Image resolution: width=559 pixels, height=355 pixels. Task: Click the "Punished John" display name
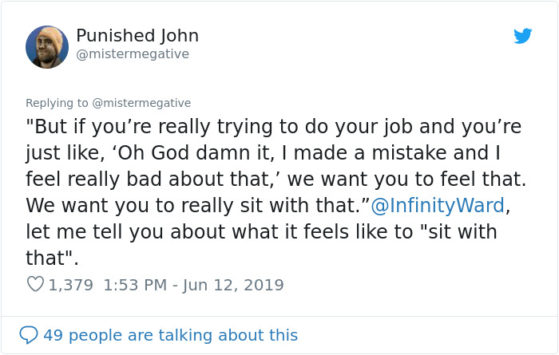(x=137, y=36)
